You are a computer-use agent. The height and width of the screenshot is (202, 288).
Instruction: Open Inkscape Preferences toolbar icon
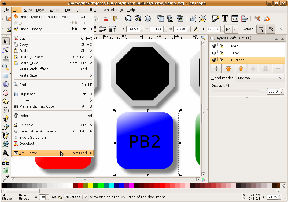pos(257,18)
